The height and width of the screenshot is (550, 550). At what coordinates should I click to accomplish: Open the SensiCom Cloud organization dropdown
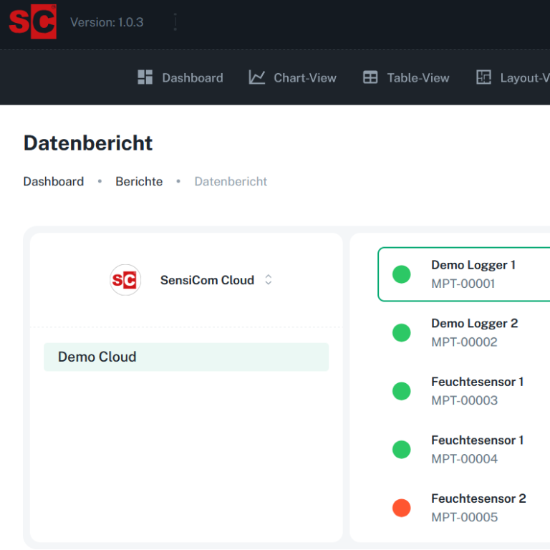click(x=207, y=280)
